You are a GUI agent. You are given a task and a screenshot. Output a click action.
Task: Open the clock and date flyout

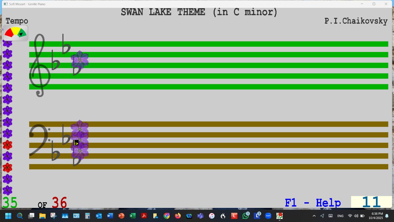375,216
